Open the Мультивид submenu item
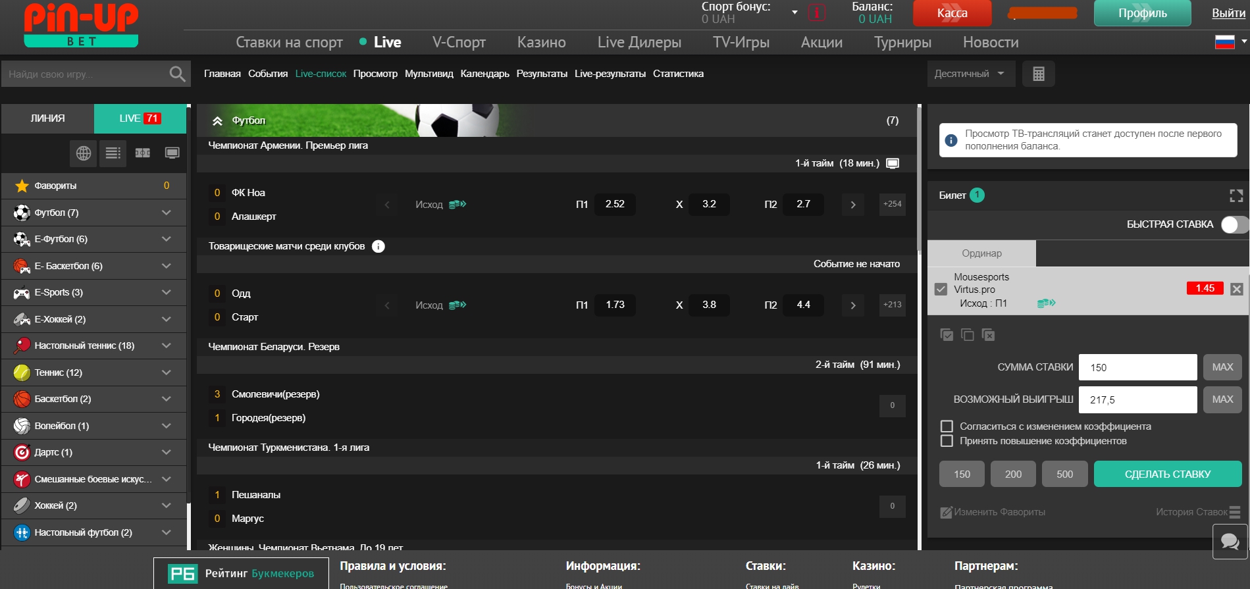This screenshot has height=589, width=1250. coord(429,74)
